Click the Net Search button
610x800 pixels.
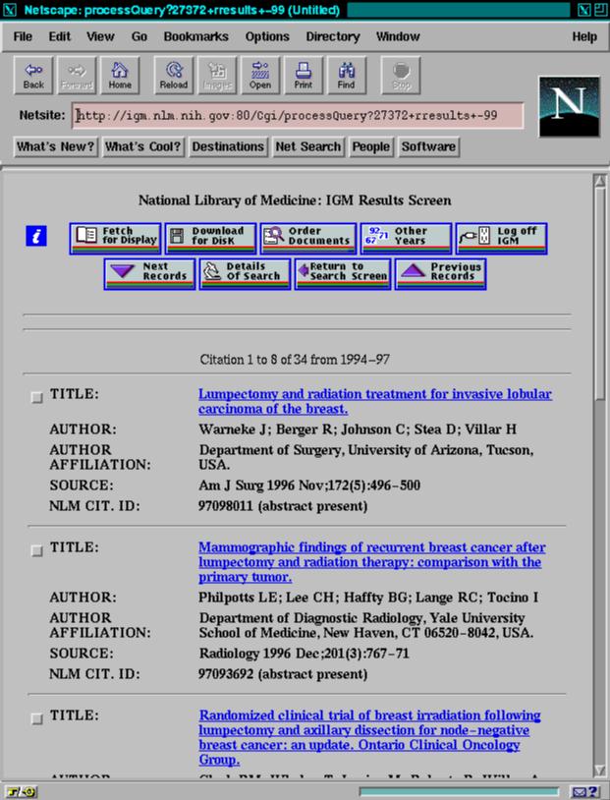click(308, 146)
